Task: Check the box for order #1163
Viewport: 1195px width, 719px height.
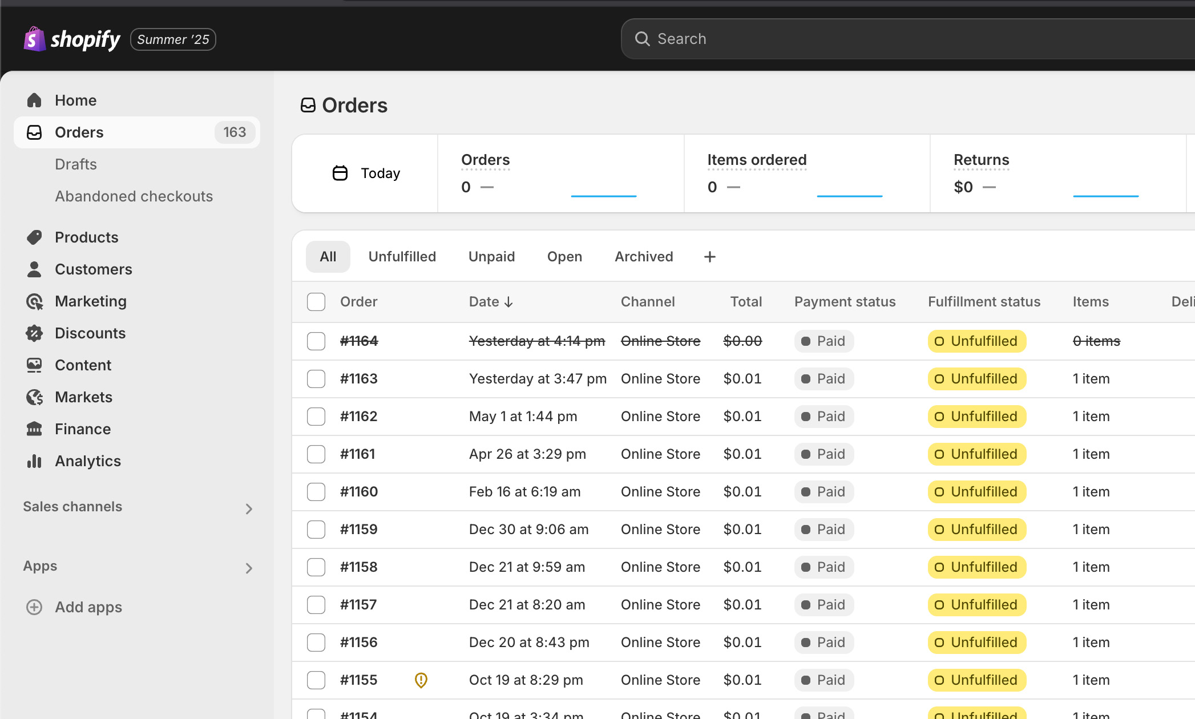Action: click(x=316, y=379)
